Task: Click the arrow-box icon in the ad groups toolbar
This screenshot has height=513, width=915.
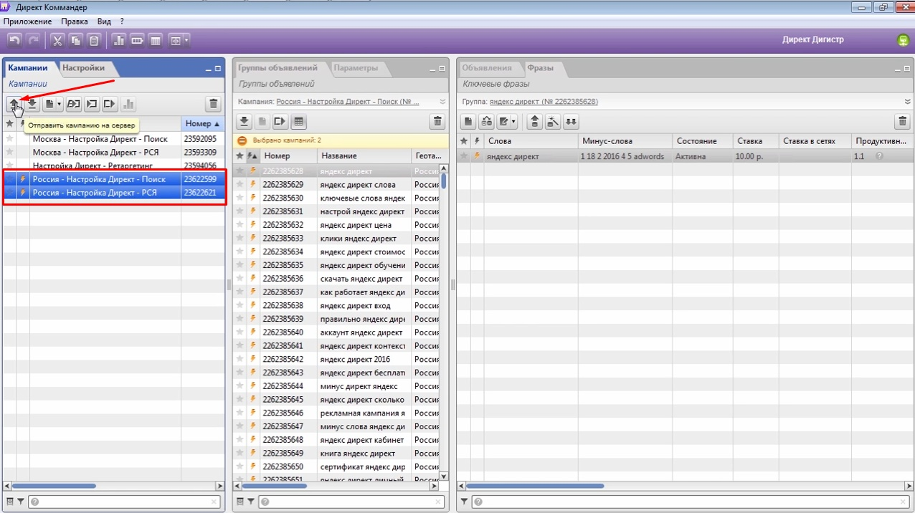Action: tap(280, 122)
